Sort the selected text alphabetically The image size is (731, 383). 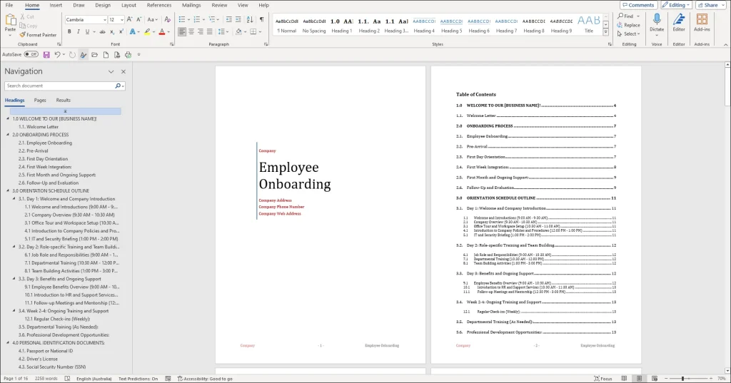pyautogui.click(x=250, y=19)
